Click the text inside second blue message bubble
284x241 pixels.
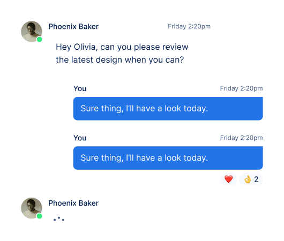pyautogui.click(x=144, y=158)
